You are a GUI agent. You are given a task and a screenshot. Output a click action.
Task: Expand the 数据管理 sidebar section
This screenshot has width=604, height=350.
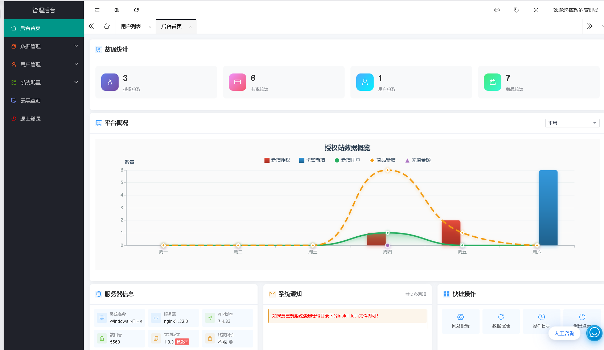pyautogui.click(x=44, y=46)
